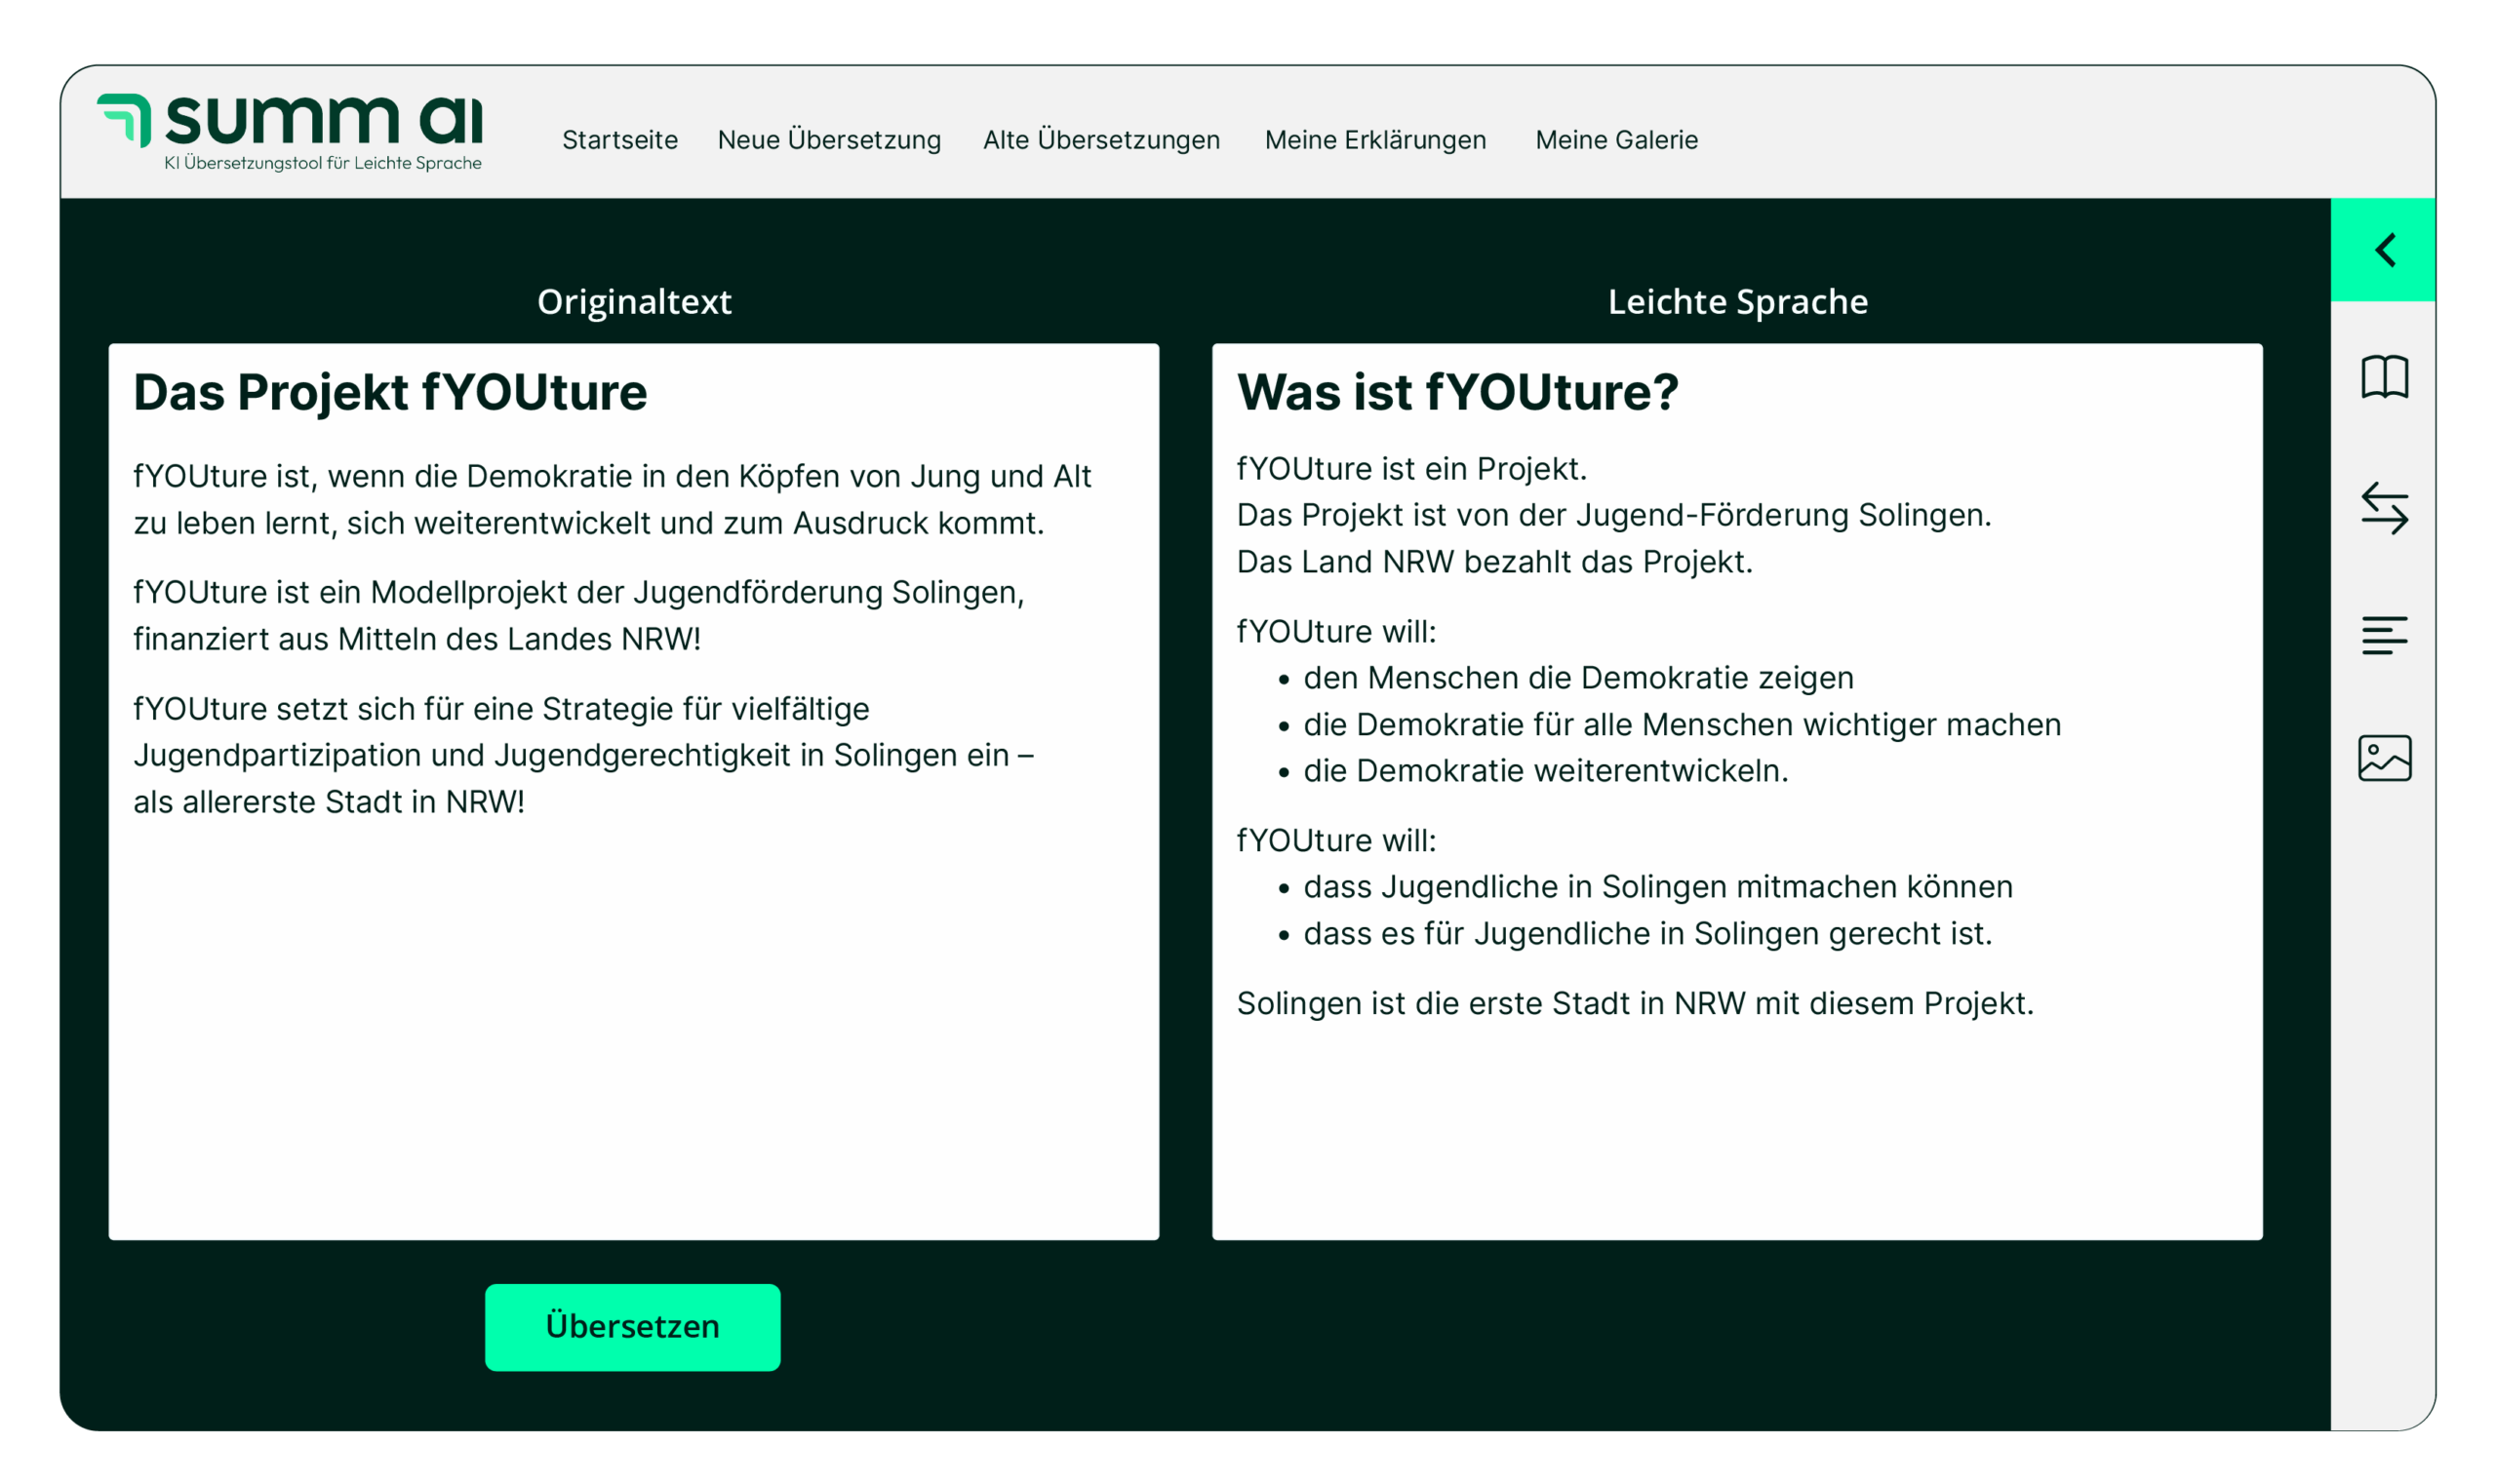This screenshot has width=2497, height=1484.
Task: Open Meine Galerie in the navigation
Action: (1615, 140)
